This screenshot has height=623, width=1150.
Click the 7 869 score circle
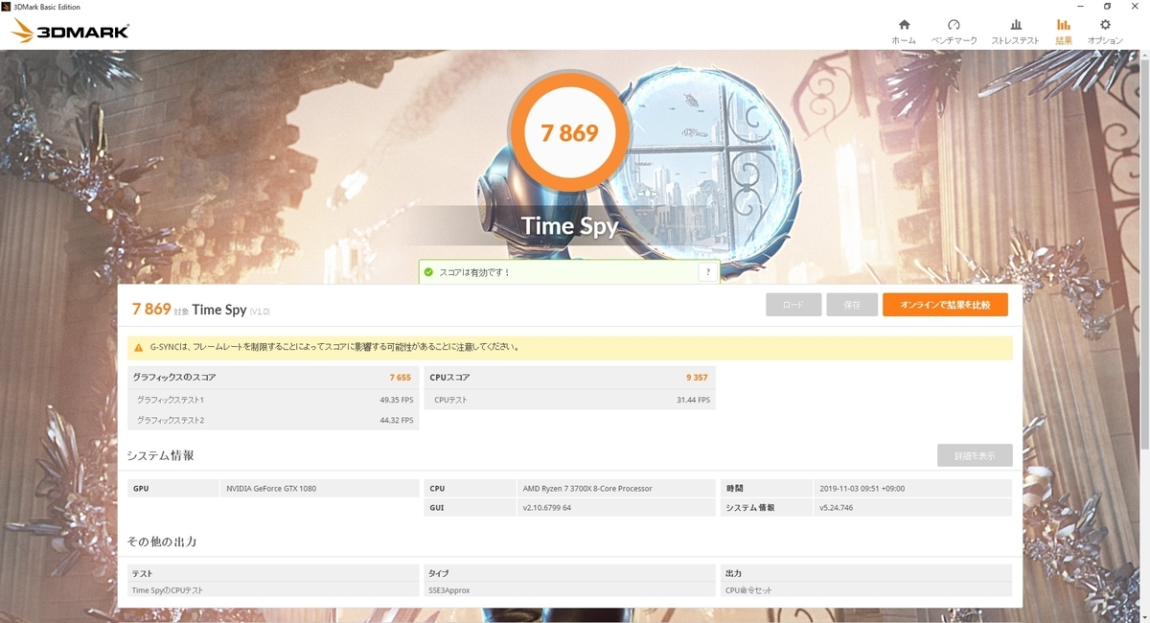(x=569, y=133)
